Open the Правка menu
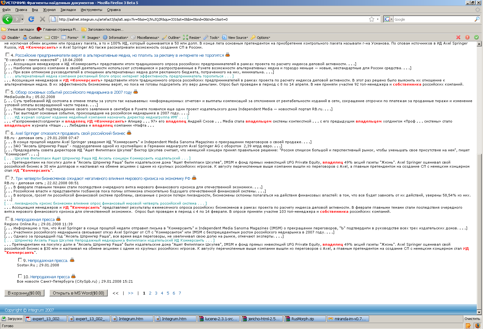Viewport: 483px width, 329px height. point(21,10)
